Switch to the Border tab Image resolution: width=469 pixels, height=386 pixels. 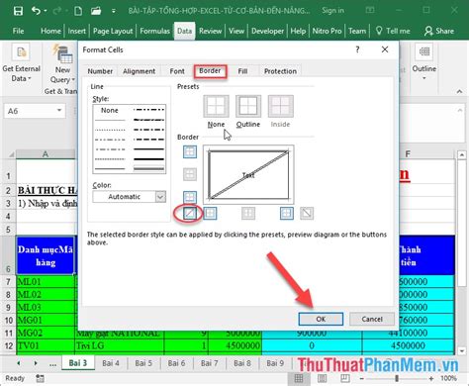[210, 71]
